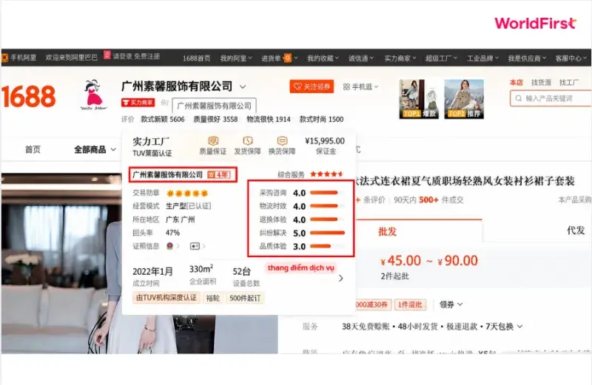Click the 回头率 47% value
This screenshot has width=592, height=385.
coord(172,233)
